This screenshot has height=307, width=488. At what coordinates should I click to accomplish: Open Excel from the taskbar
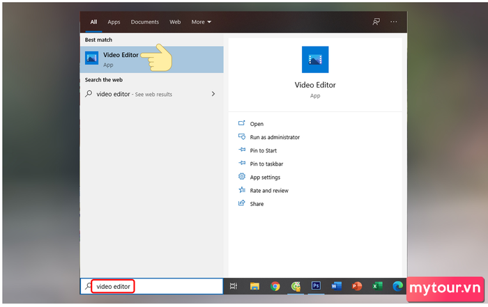click(377, 286)
